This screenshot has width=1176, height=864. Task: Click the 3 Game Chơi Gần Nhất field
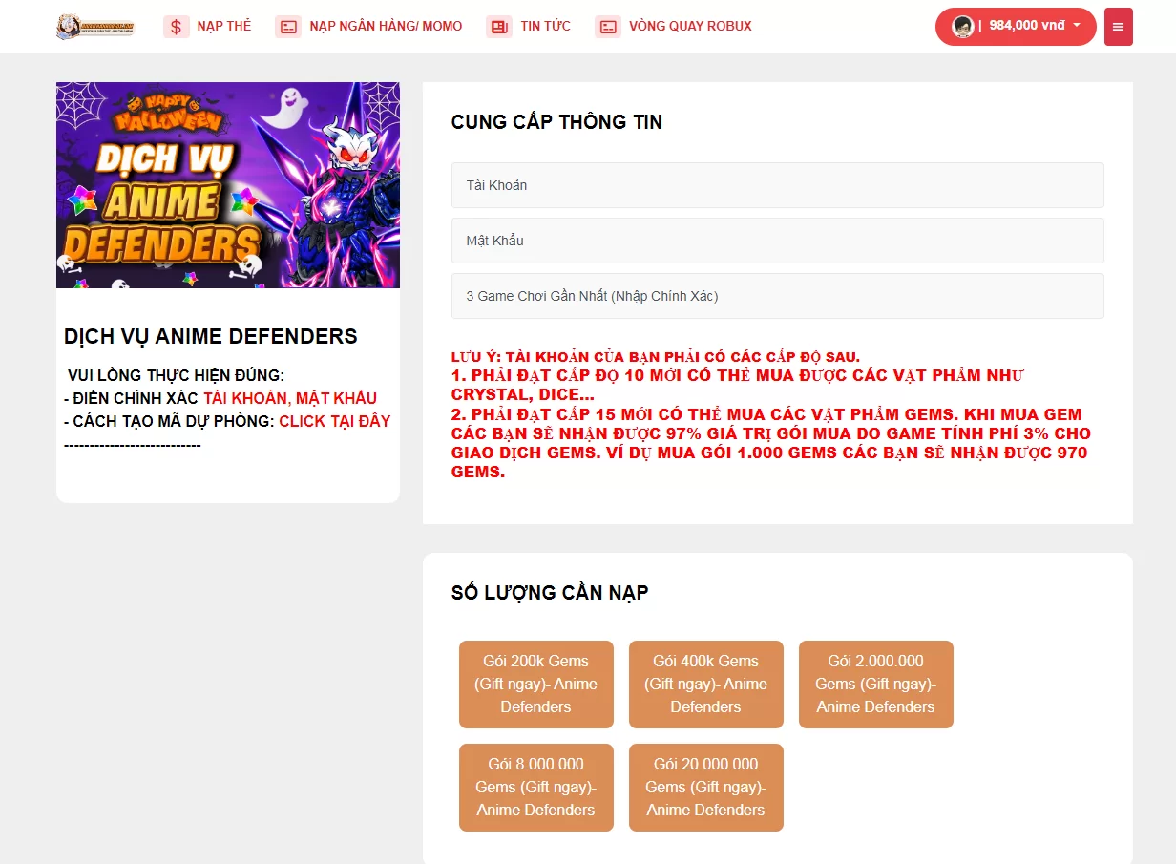(778, 296)
